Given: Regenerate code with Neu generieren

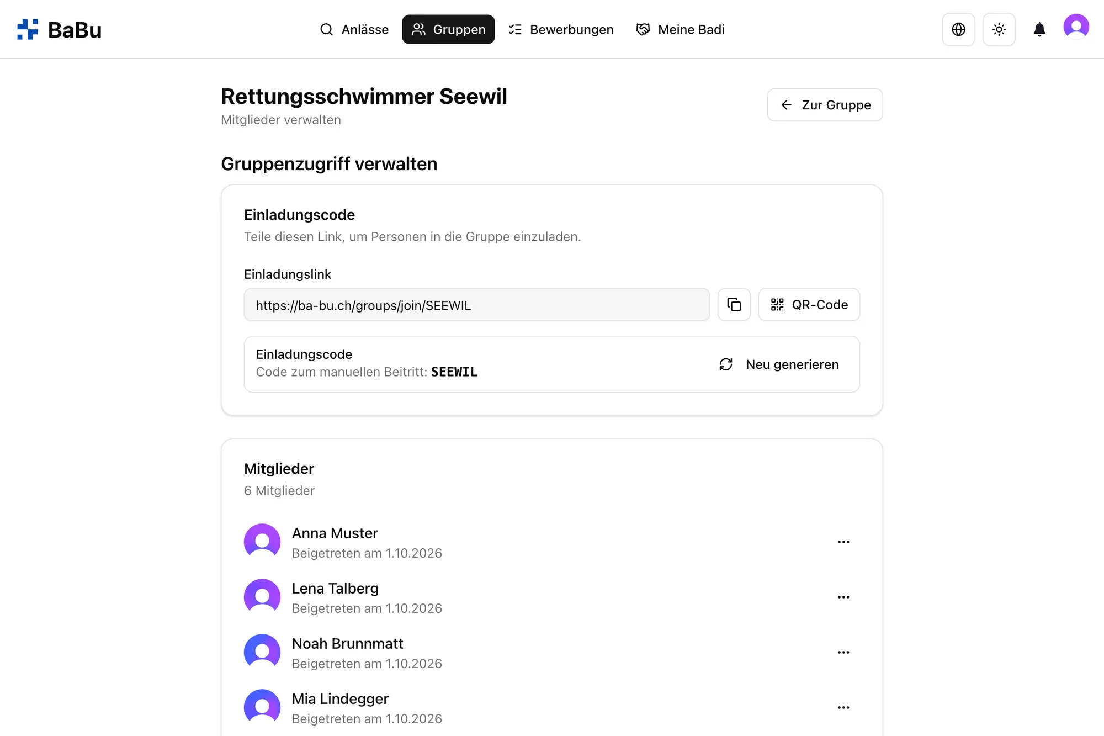Looking at the screenshot, I should coord(779,364).
